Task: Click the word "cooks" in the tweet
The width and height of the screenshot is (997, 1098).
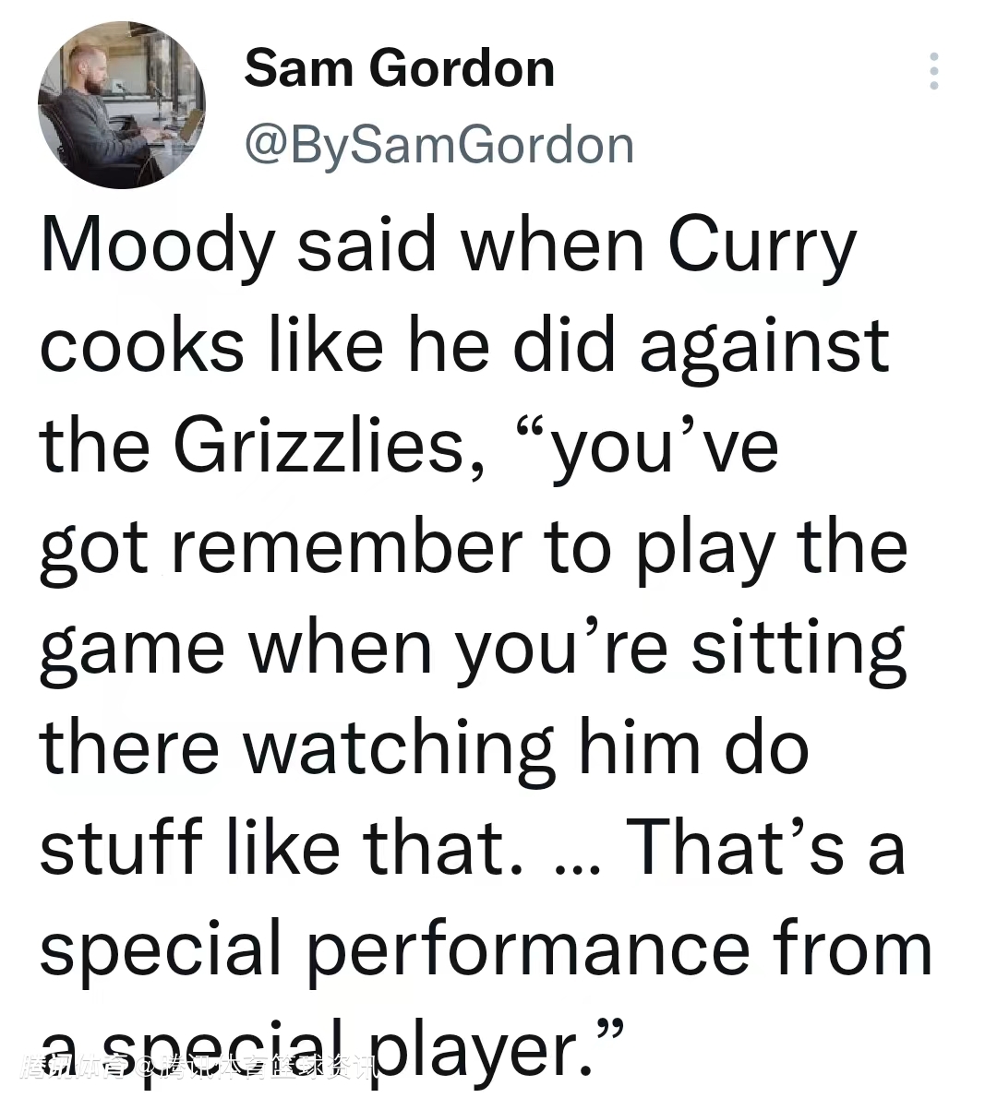Action: 142,347
